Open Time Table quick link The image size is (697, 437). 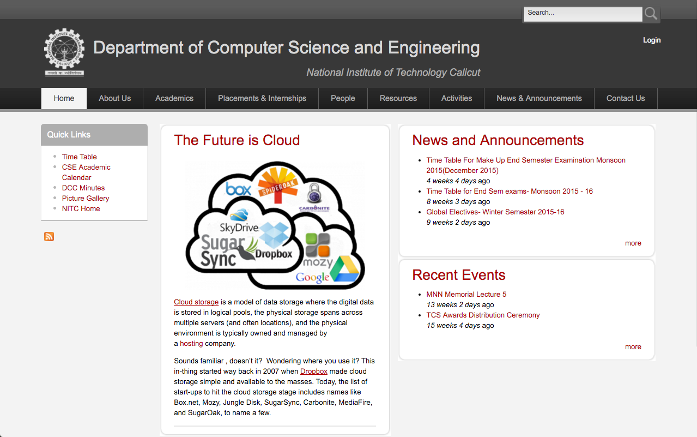[79, 157]
